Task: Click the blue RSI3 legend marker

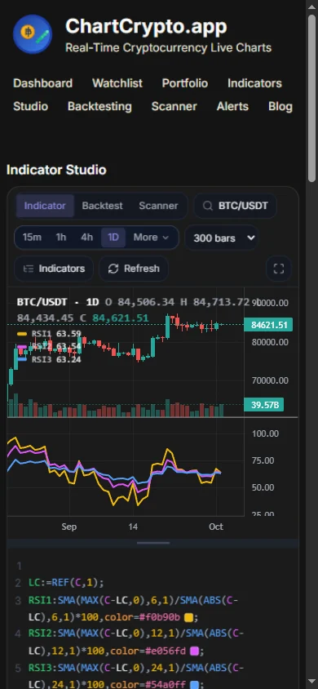Action: tap(22, 359)
